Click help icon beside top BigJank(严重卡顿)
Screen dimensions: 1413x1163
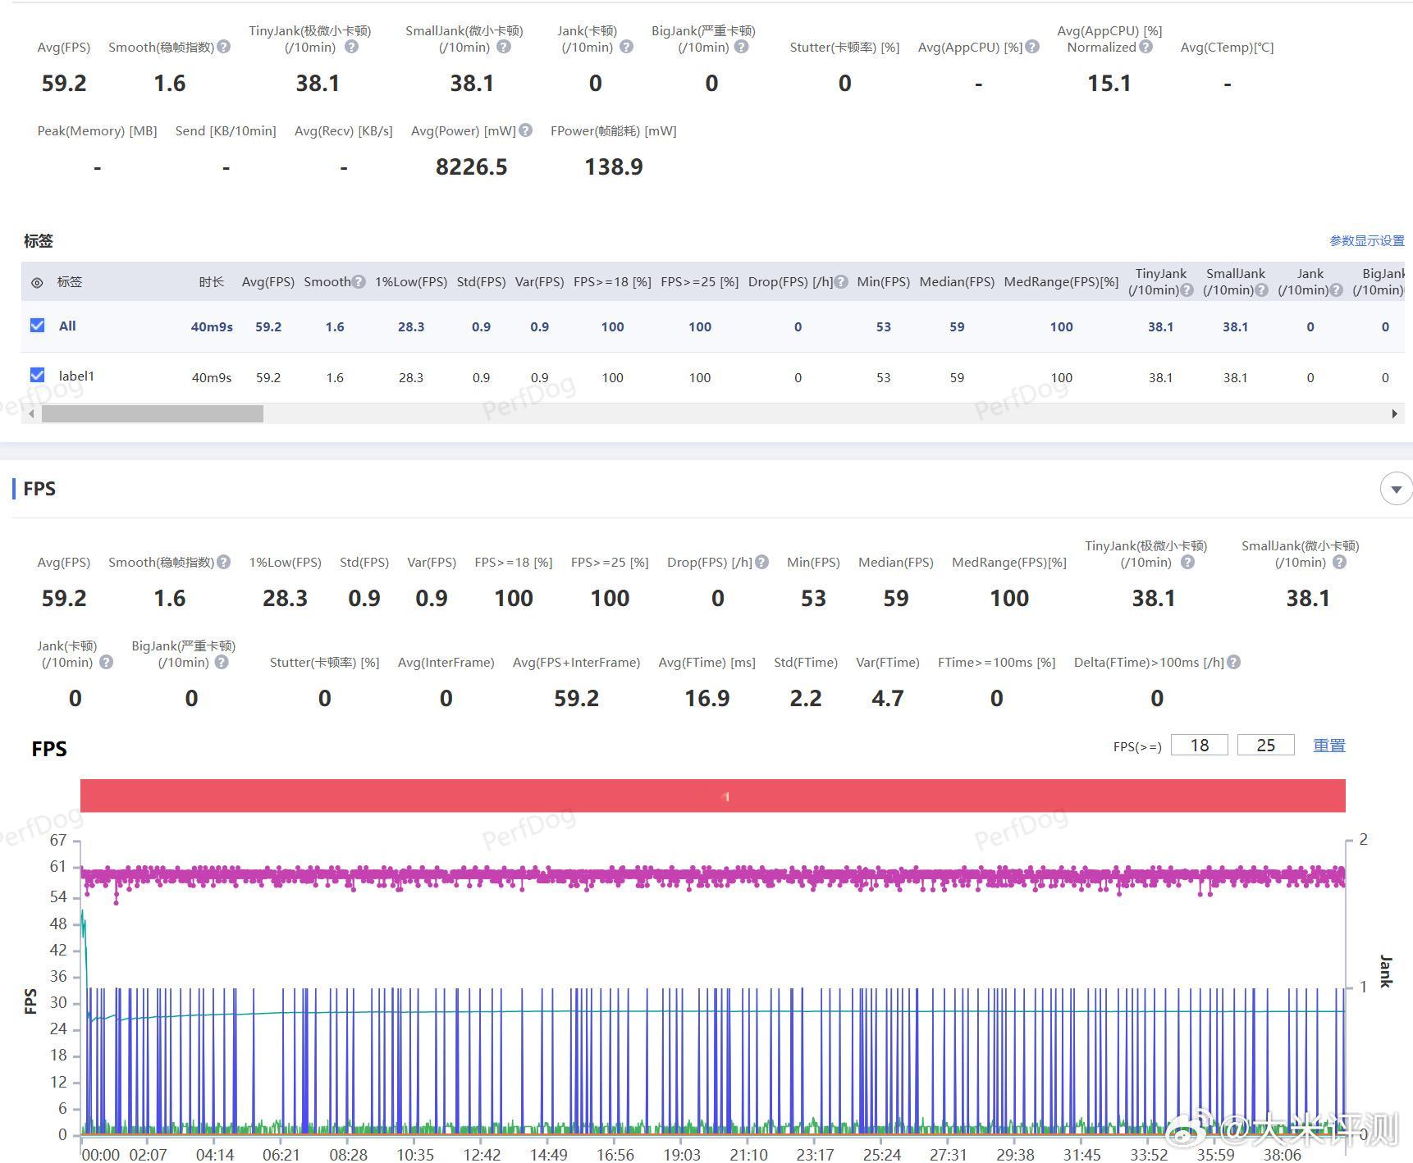pos(742,48)
